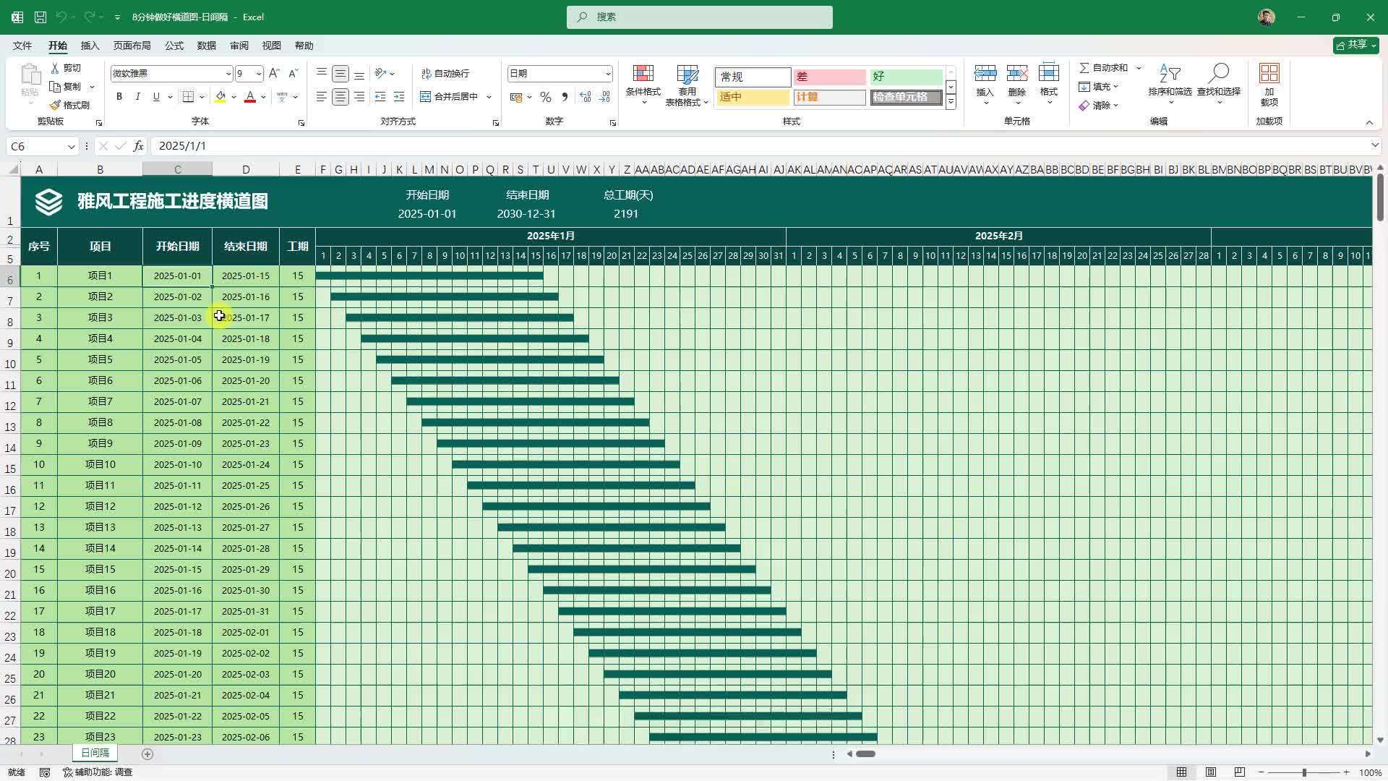Click the percent style icon
This screenshot has height=781, width=1388.
[x=546, y=97]
